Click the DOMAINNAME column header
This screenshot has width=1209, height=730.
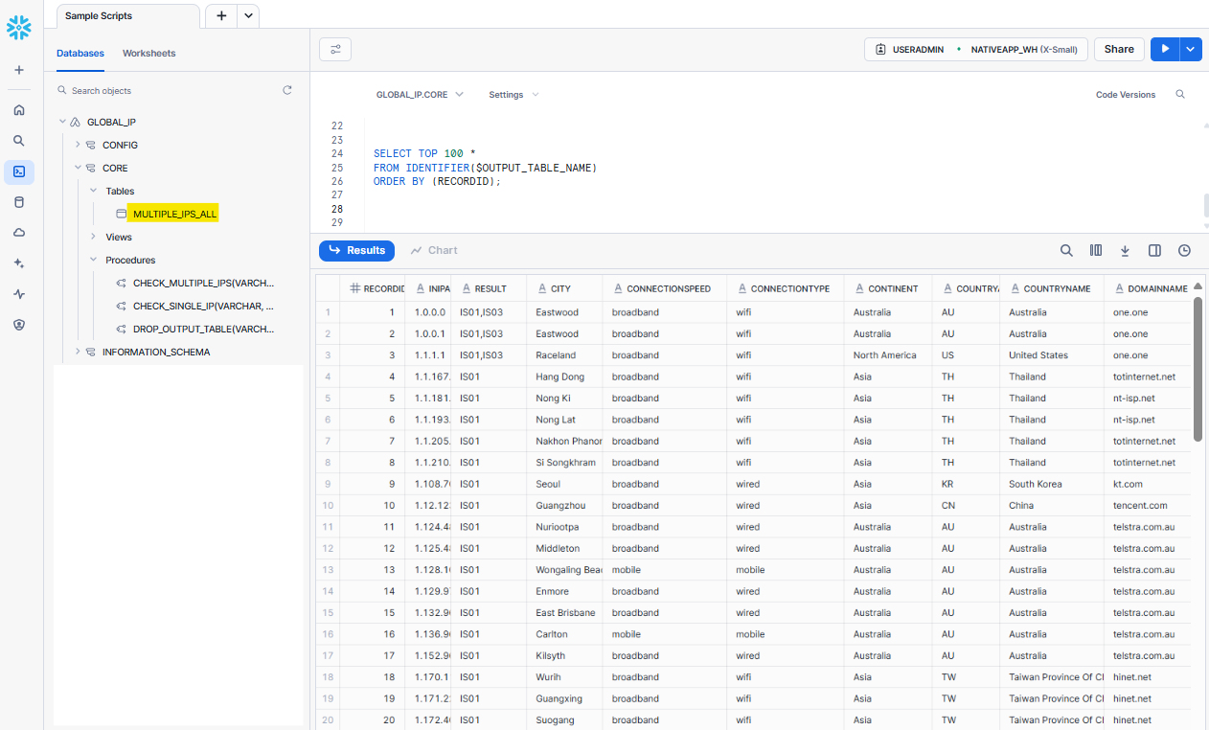[1149, 288]
